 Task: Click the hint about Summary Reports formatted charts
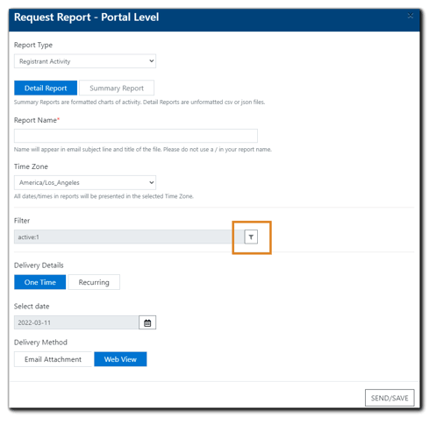139,102
